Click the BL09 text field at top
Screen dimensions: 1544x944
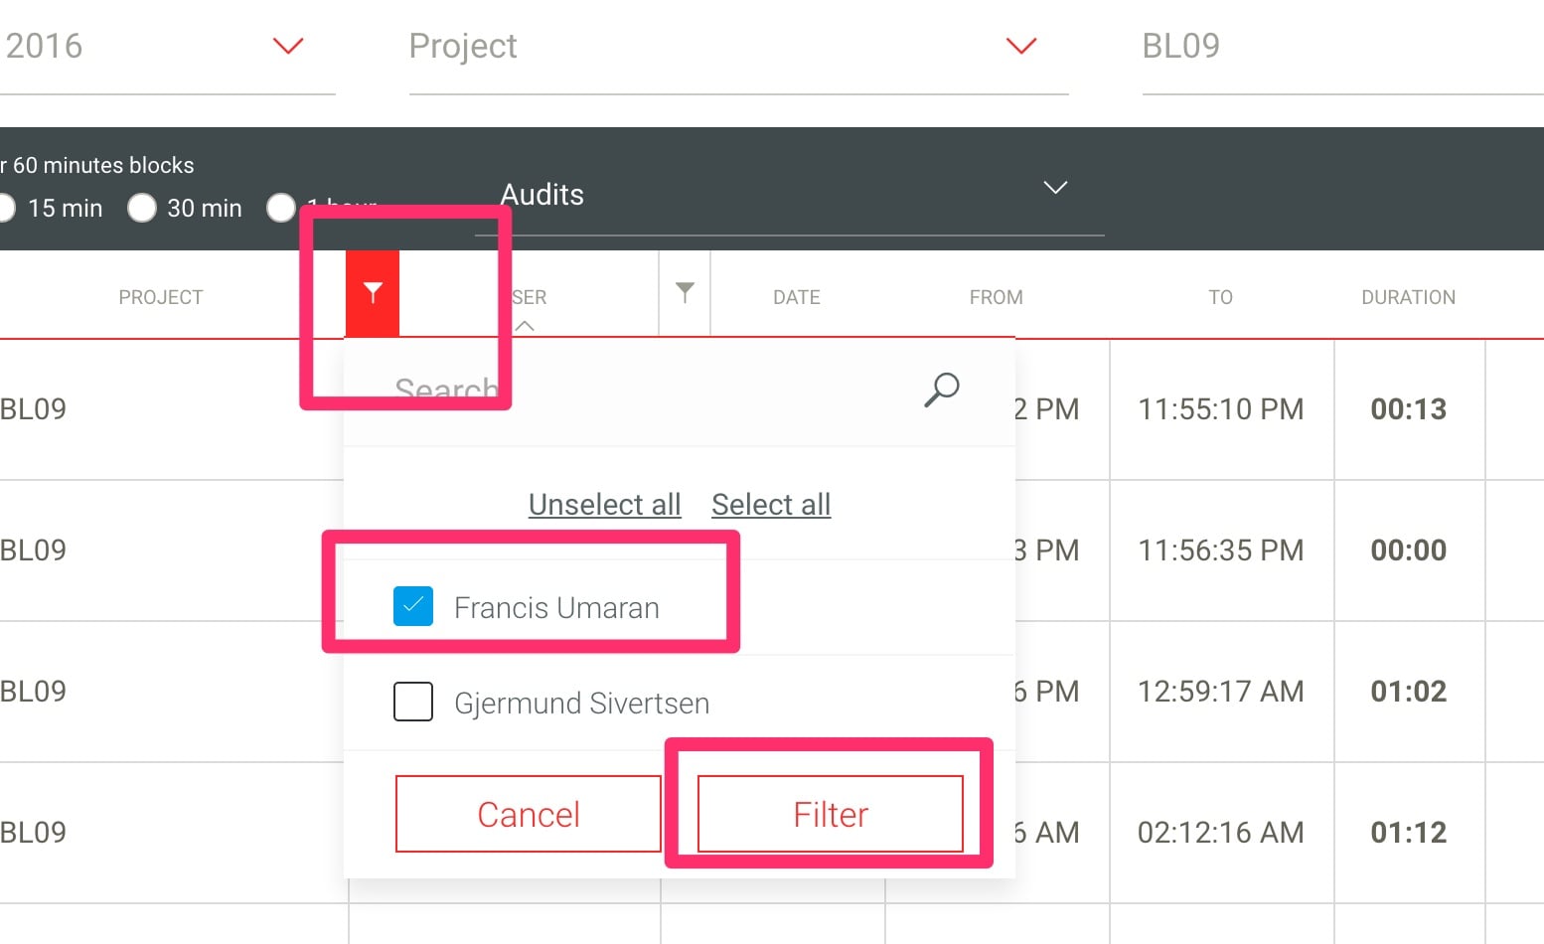[1342, 47]
